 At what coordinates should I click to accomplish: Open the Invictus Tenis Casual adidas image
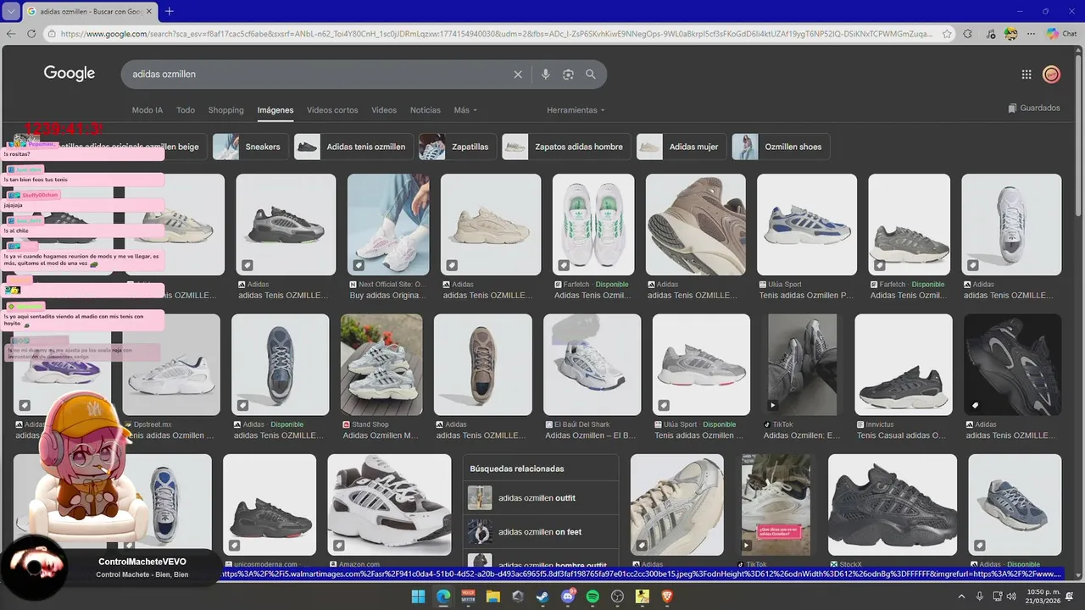pos(904,364)
